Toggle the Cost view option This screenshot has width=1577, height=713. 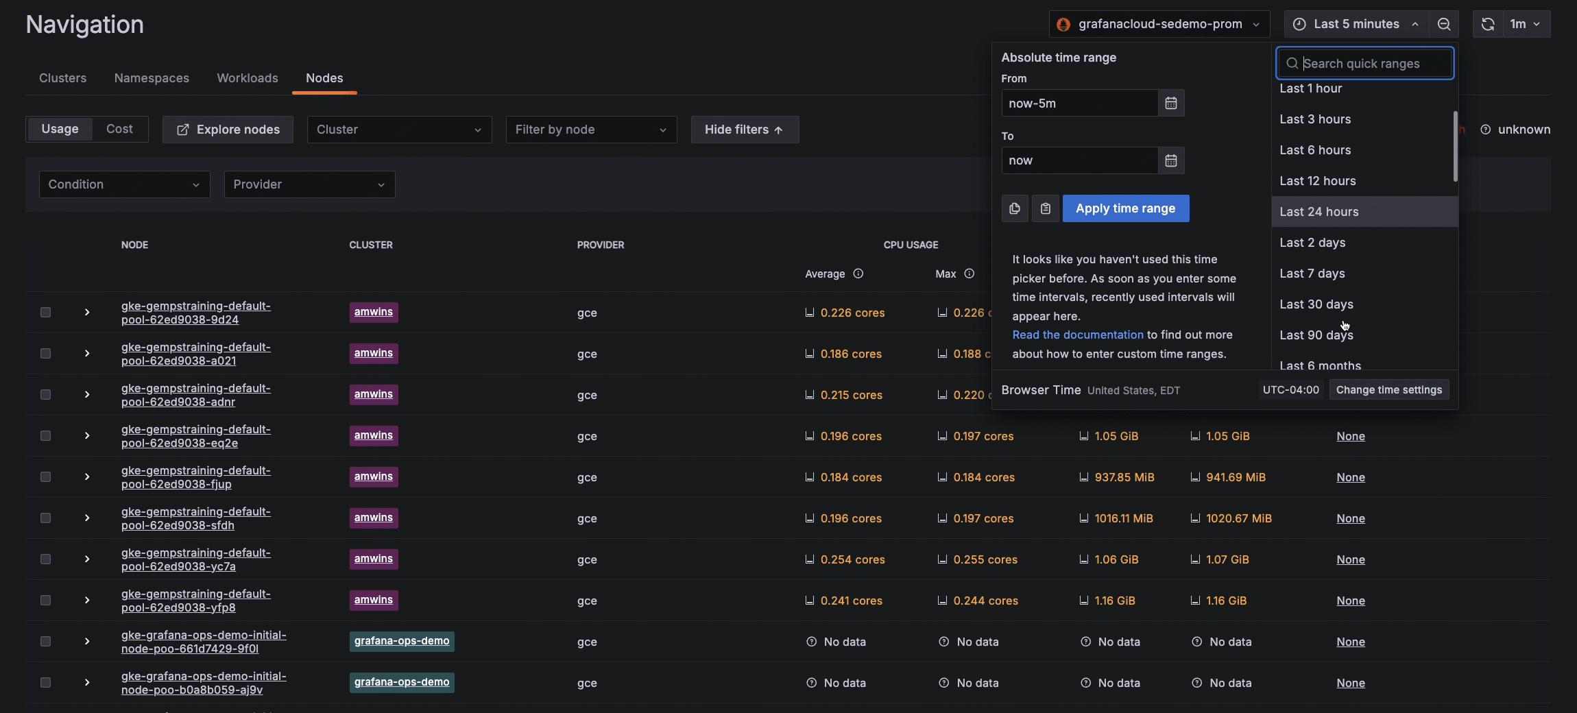(119, 129)
